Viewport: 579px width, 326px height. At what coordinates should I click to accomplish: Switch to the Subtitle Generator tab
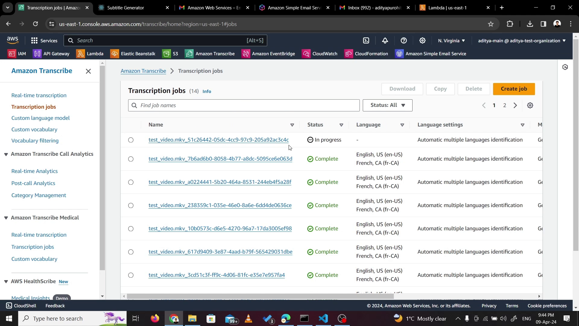click(126, 8)
